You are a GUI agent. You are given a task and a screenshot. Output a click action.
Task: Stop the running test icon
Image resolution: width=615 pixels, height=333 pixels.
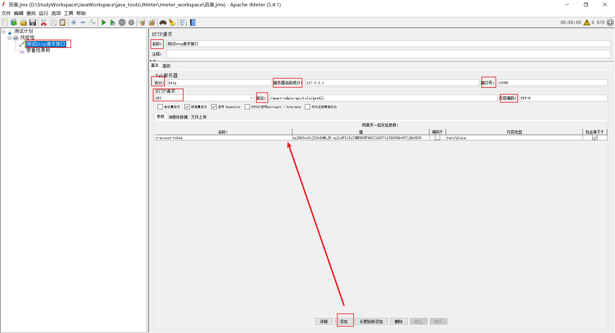tap(122, 22)
